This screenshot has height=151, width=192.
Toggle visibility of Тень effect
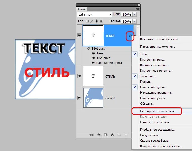click(93, 53)
